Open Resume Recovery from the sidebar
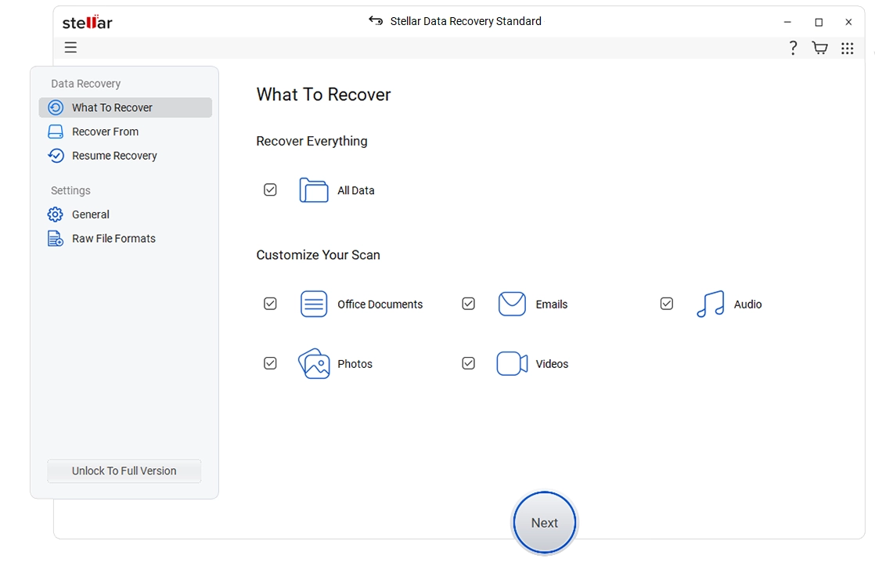This screenshot has width=875, height=566. (x=56, y=156)
